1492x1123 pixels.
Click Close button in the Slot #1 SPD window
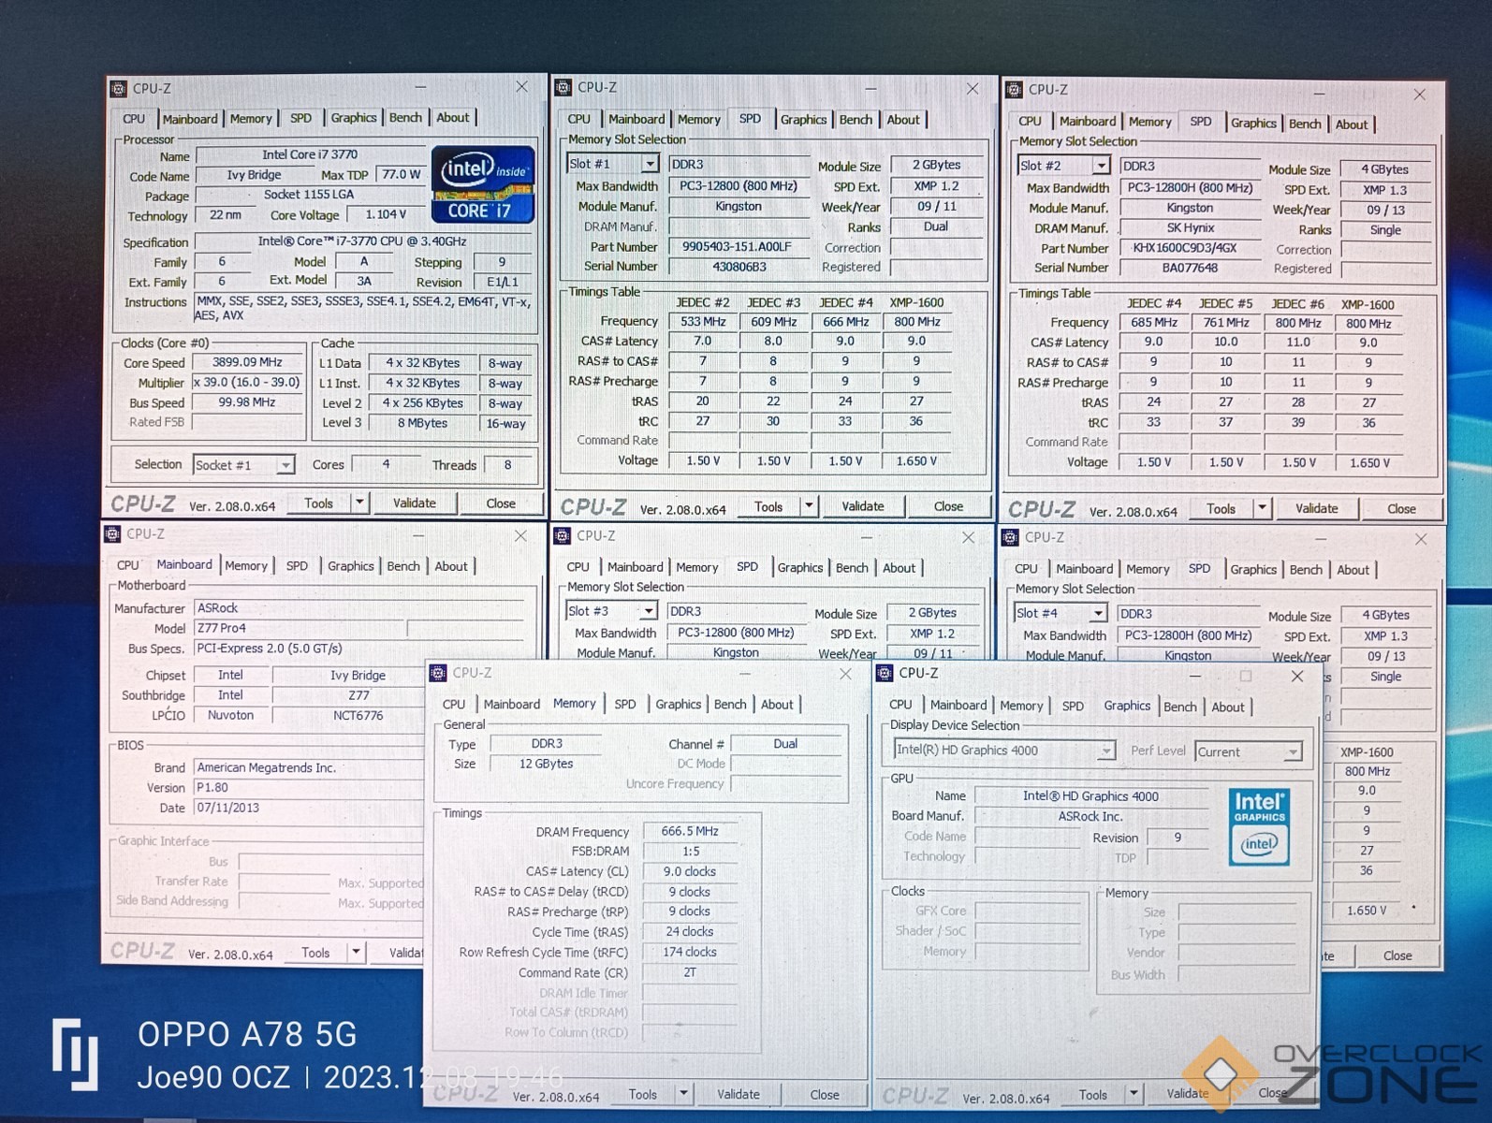coord(948,506)
